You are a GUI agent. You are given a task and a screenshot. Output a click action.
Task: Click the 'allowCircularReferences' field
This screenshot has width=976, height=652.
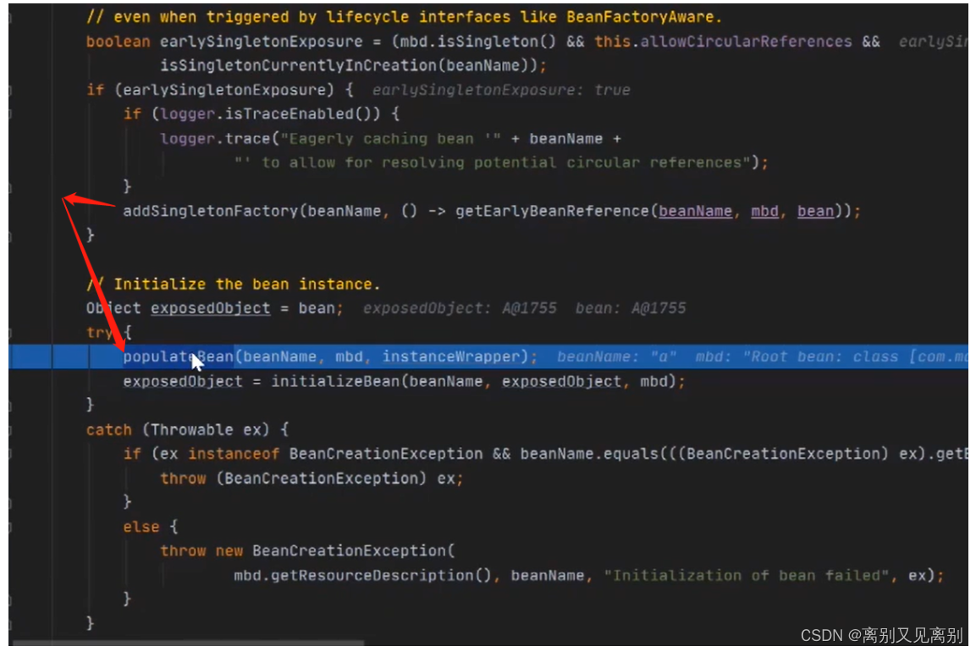(746, 41)
